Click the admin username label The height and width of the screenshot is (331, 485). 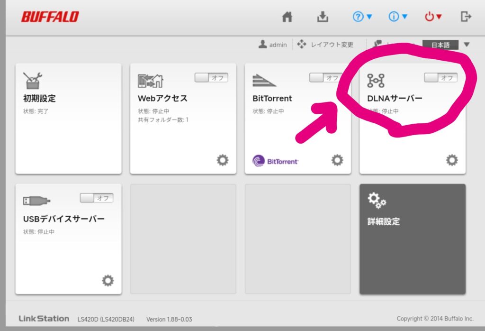[x=278, y=45]
